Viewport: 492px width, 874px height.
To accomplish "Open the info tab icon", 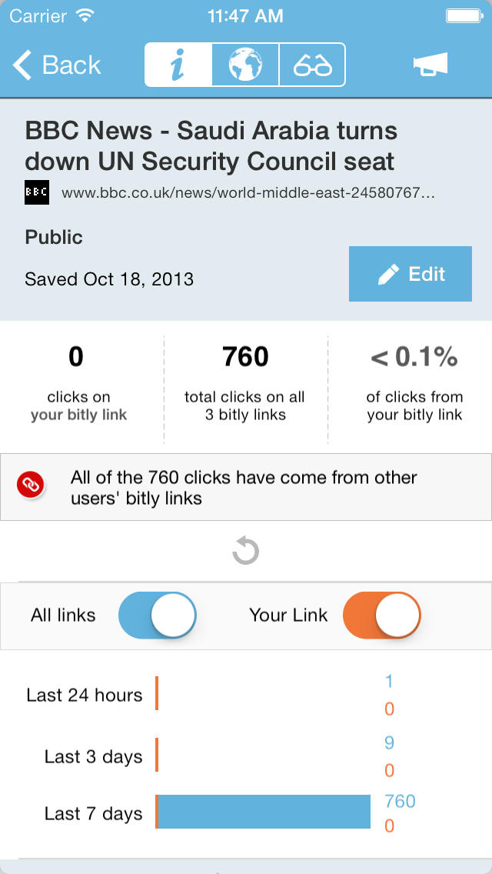I will (x=178, y=65).
